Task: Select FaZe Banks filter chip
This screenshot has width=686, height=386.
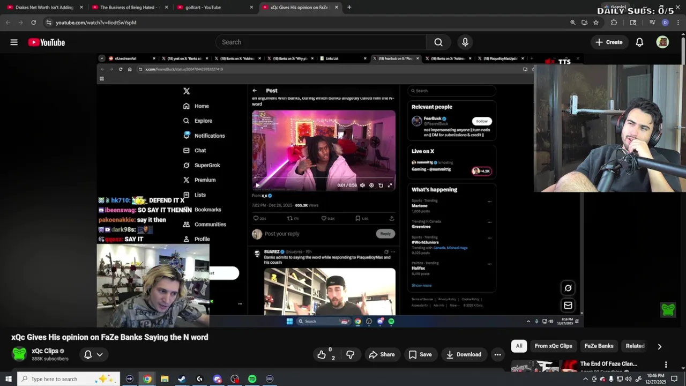Action: tap(599, 346)
